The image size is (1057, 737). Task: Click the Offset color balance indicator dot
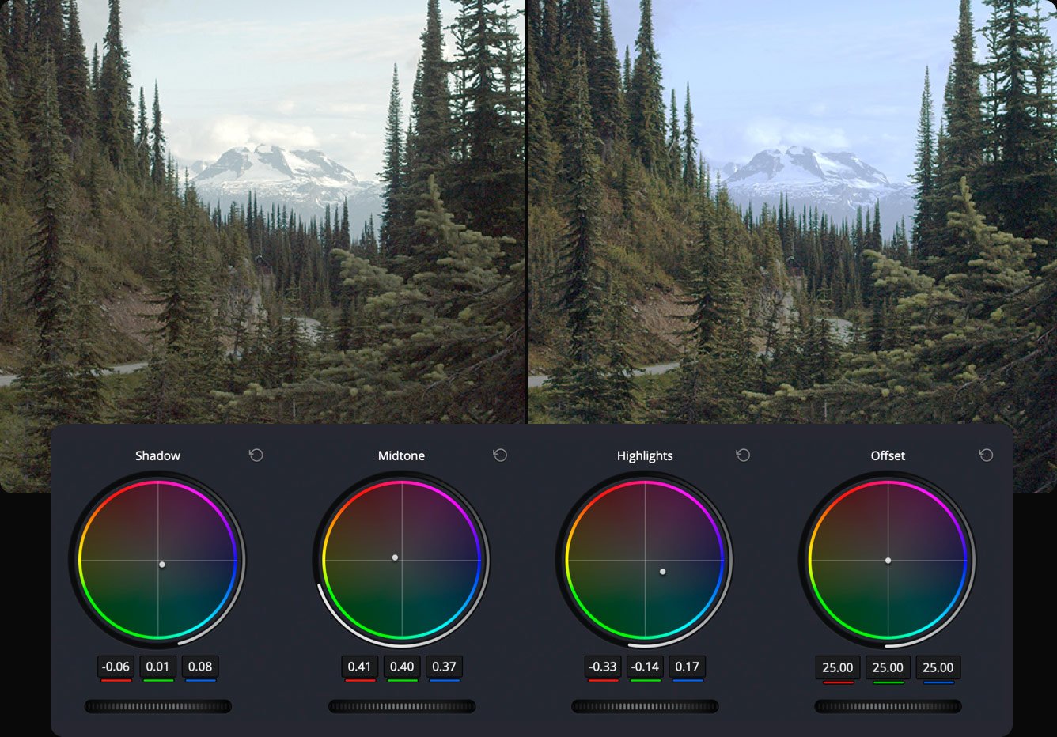coord(888,561)
